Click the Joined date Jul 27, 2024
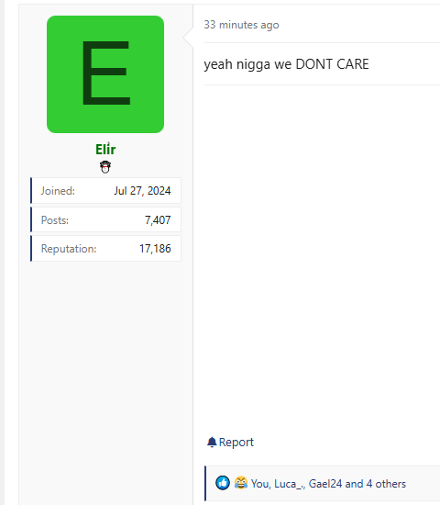This screenshot has height=505, width=440. 142,191
